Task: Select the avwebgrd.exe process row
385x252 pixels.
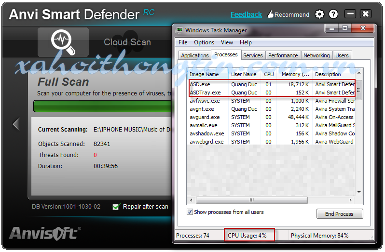Action: (x=271, y=142)
